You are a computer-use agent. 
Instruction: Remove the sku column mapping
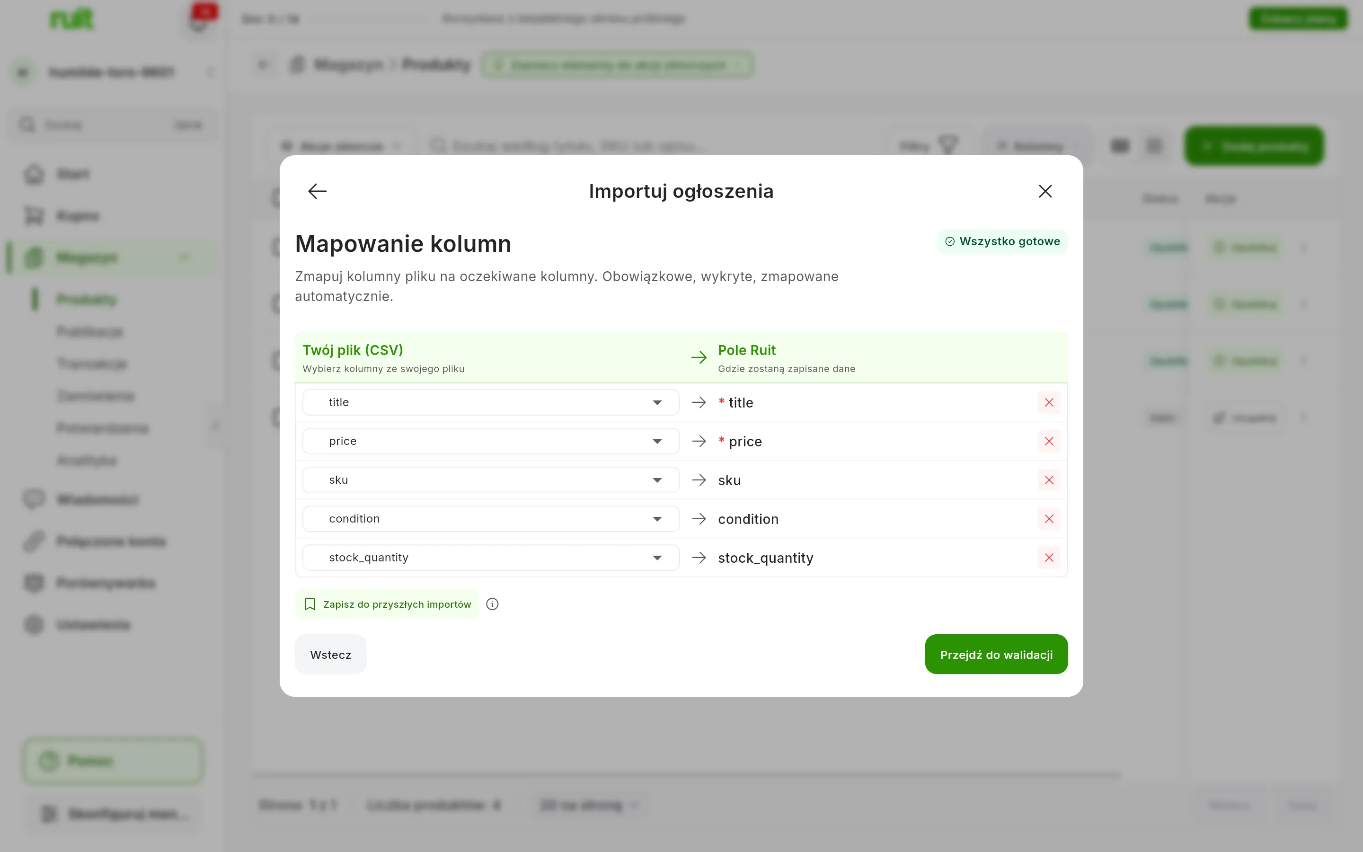click(x=1049, y=480)
